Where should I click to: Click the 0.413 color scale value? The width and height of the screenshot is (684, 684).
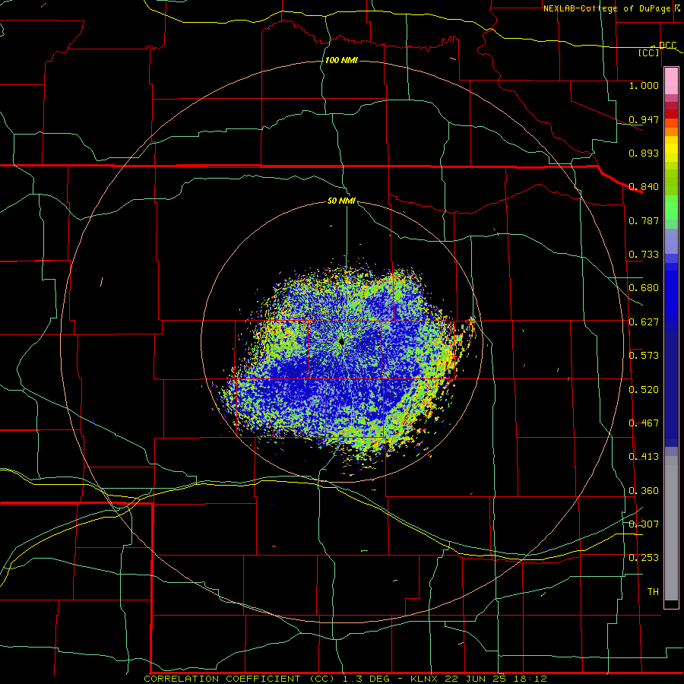click(x=644, y=457)
